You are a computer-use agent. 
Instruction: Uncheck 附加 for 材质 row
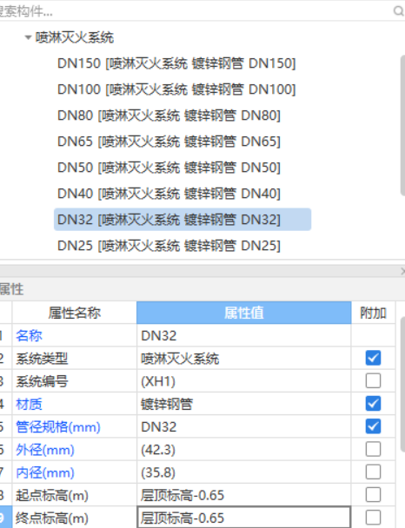(373, 404)
